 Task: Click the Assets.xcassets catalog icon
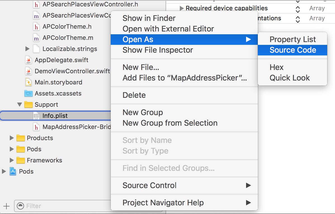pyautogui.click(x=28, y=94)
